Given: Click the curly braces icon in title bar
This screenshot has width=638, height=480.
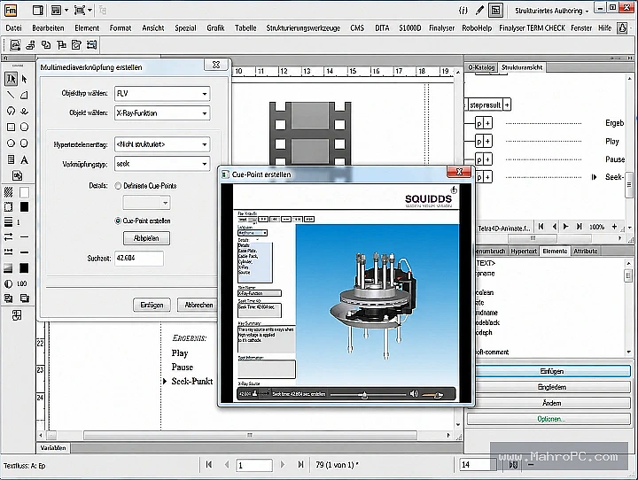Looking at the screenshot, I should (463, 10).
